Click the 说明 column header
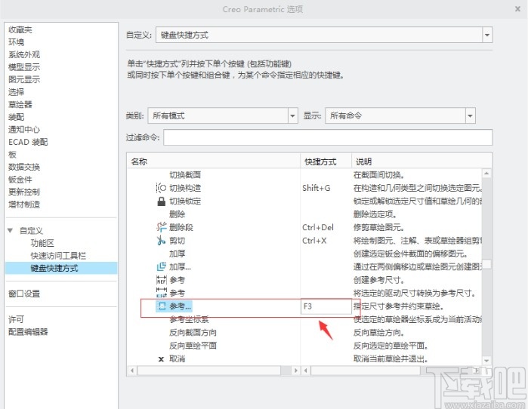The image size is (528, 409). 421,161
